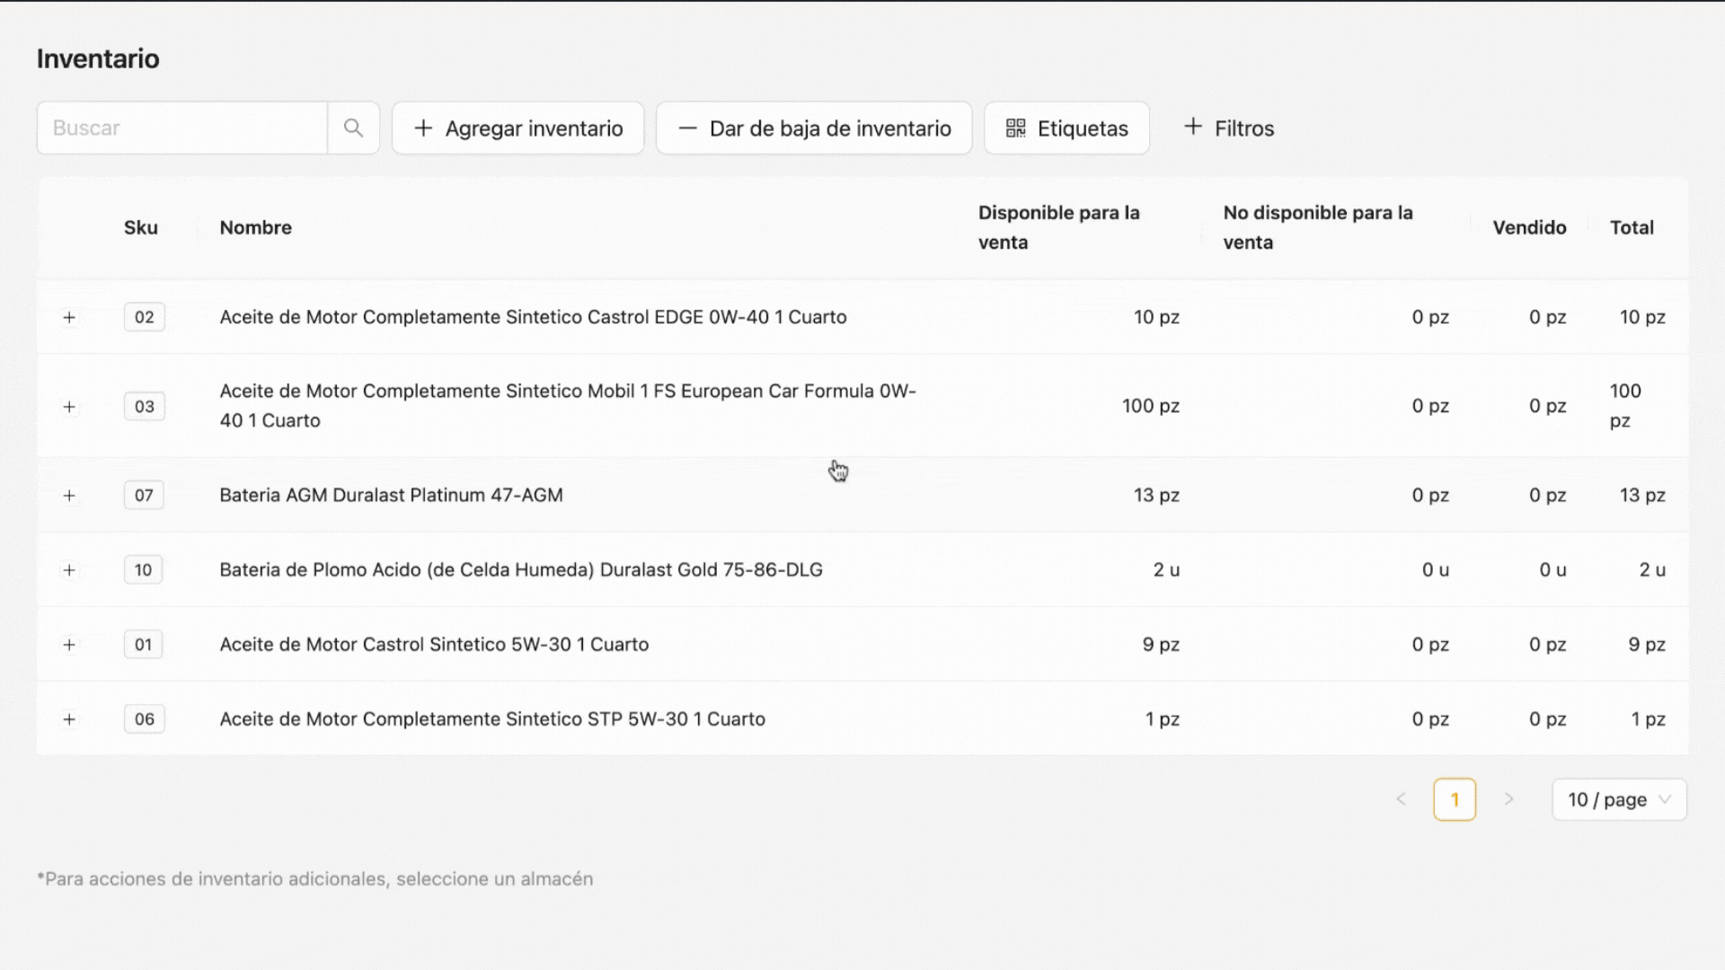
Task: Click Dar de baja de inventario
Action: pyautogui.click(x=814, y=128)
